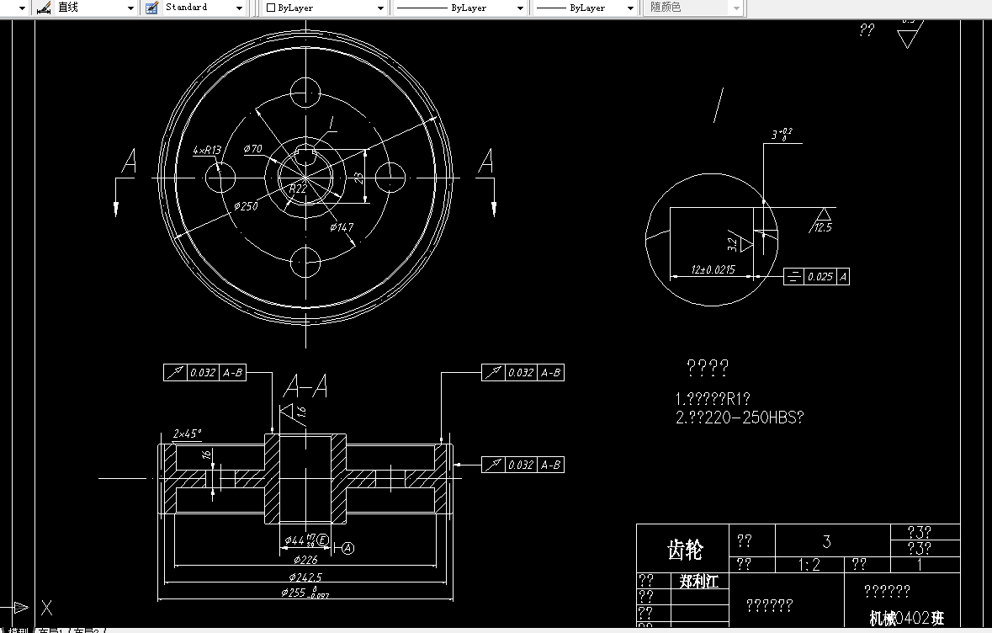Click the lower-right 0.032 A-B runout frame
Image resolution: width=992 pixels, height=633 pixels.
point(523,465)
